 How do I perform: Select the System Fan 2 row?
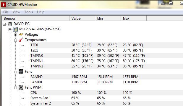pos(106,103)
